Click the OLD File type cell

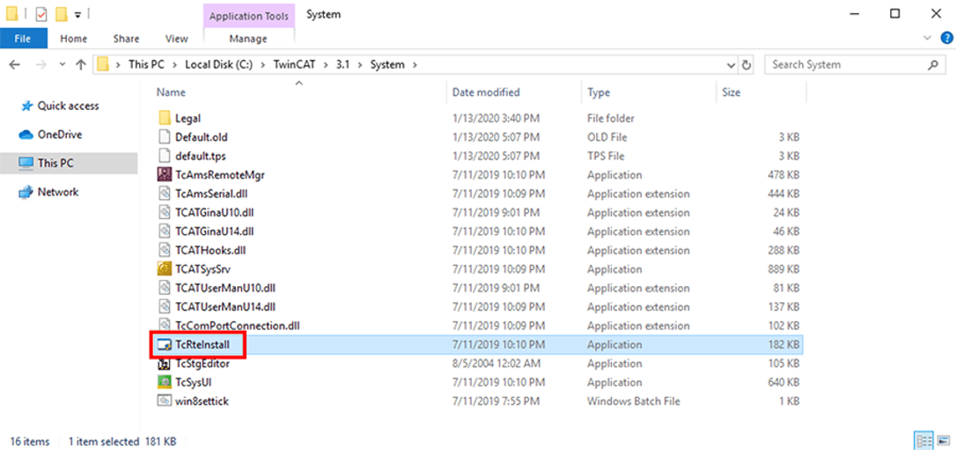[x=607, y=137]
